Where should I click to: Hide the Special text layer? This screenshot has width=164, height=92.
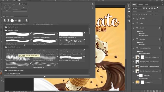(133, 28)
